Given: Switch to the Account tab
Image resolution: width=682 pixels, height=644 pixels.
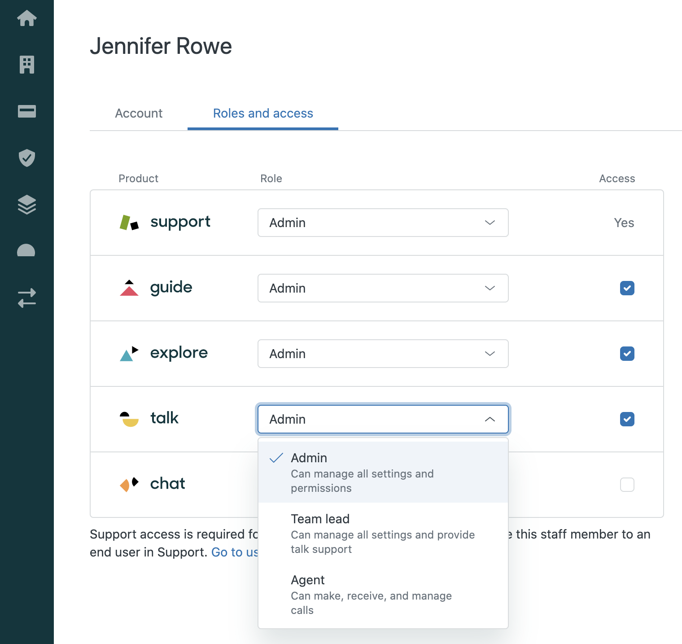Looking at the screenshot, I should 138,113.
